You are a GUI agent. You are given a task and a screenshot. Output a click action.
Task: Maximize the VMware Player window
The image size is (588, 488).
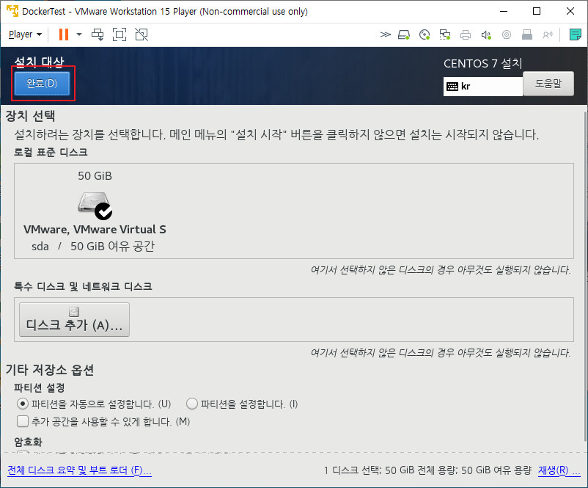[537, 11]
